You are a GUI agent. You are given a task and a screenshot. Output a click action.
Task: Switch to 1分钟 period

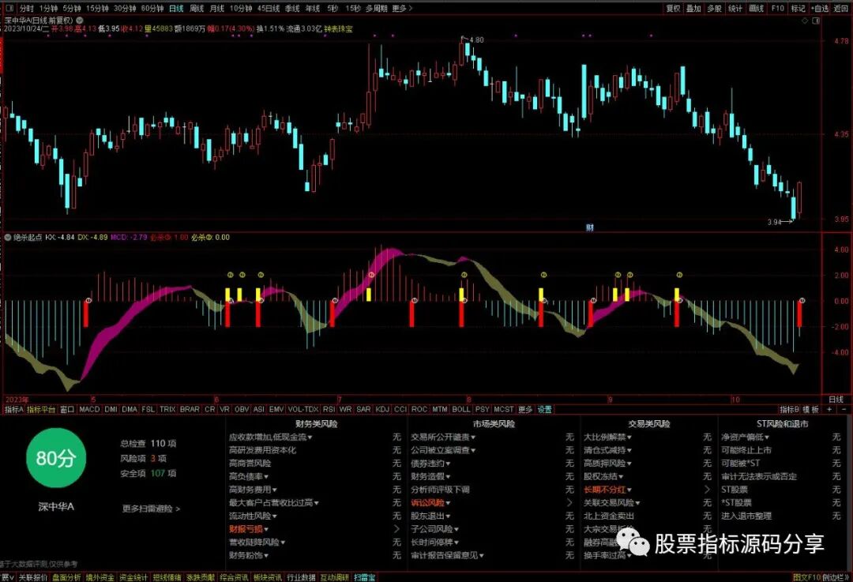49,8
